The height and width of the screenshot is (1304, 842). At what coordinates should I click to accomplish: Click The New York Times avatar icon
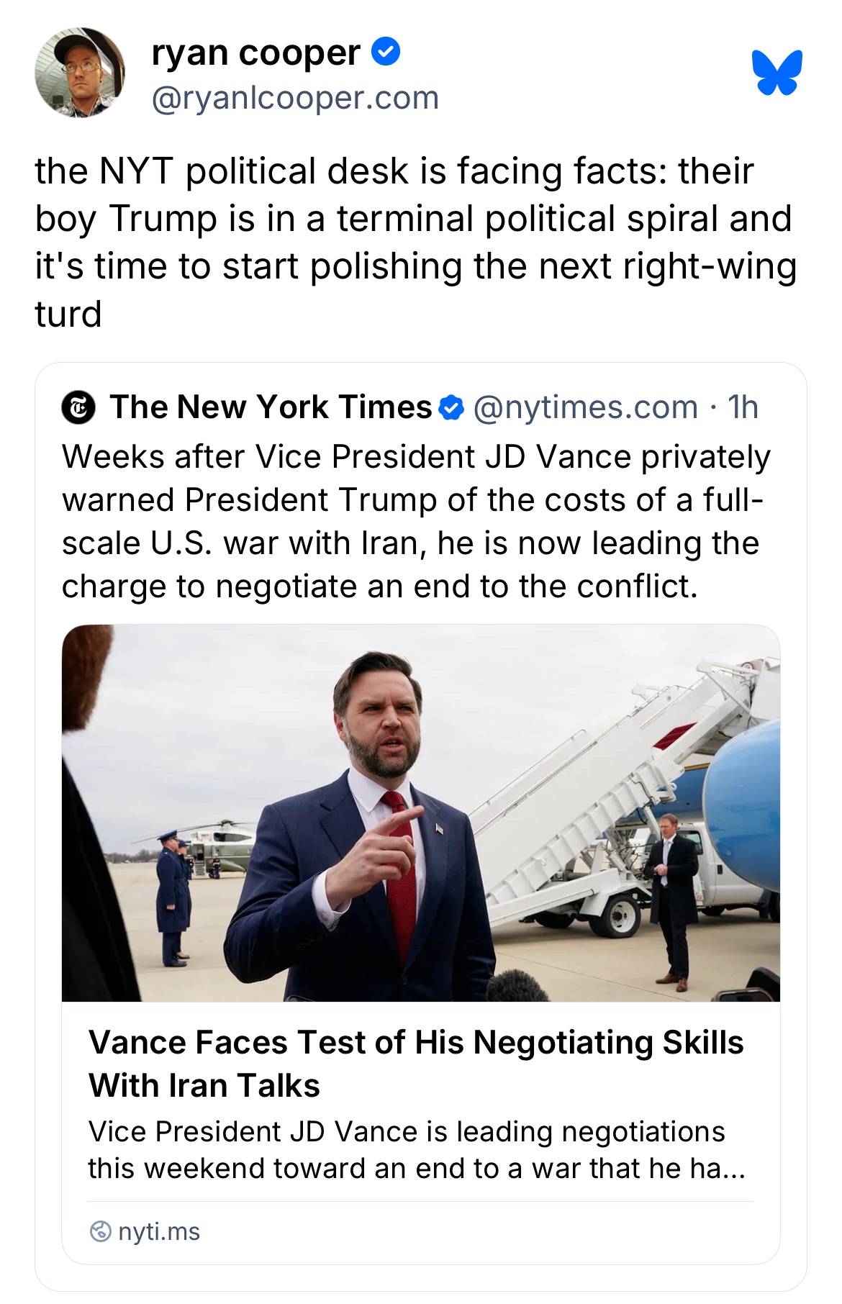pyautogui.click(x=79, y=407)
